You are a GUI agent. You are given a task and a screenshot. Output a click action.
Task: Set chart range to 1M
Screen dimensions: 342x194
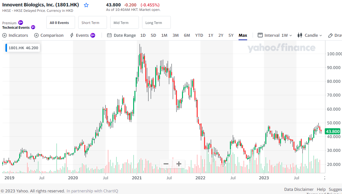[164, 35]
